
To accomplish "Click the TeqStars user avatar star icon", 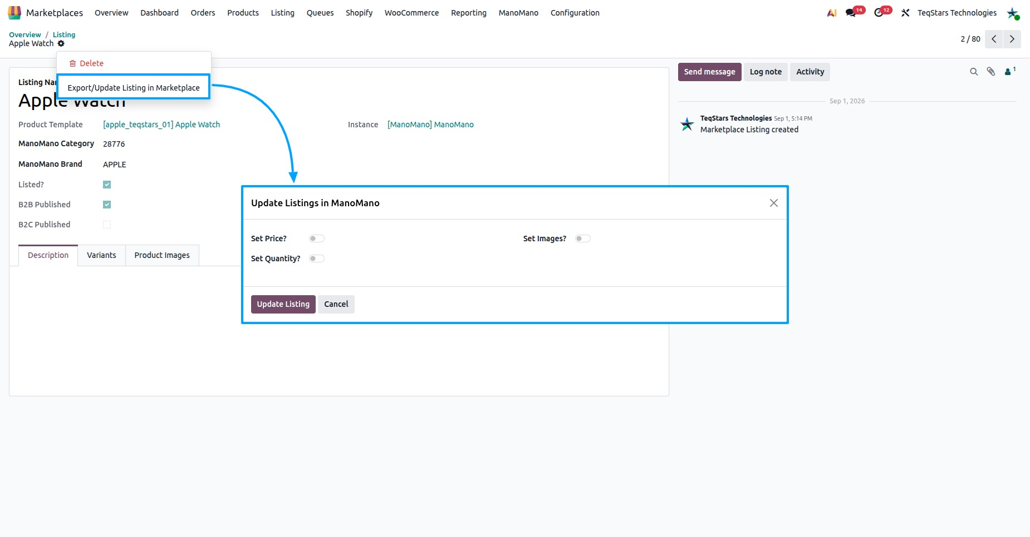I will coord(1013,13).
